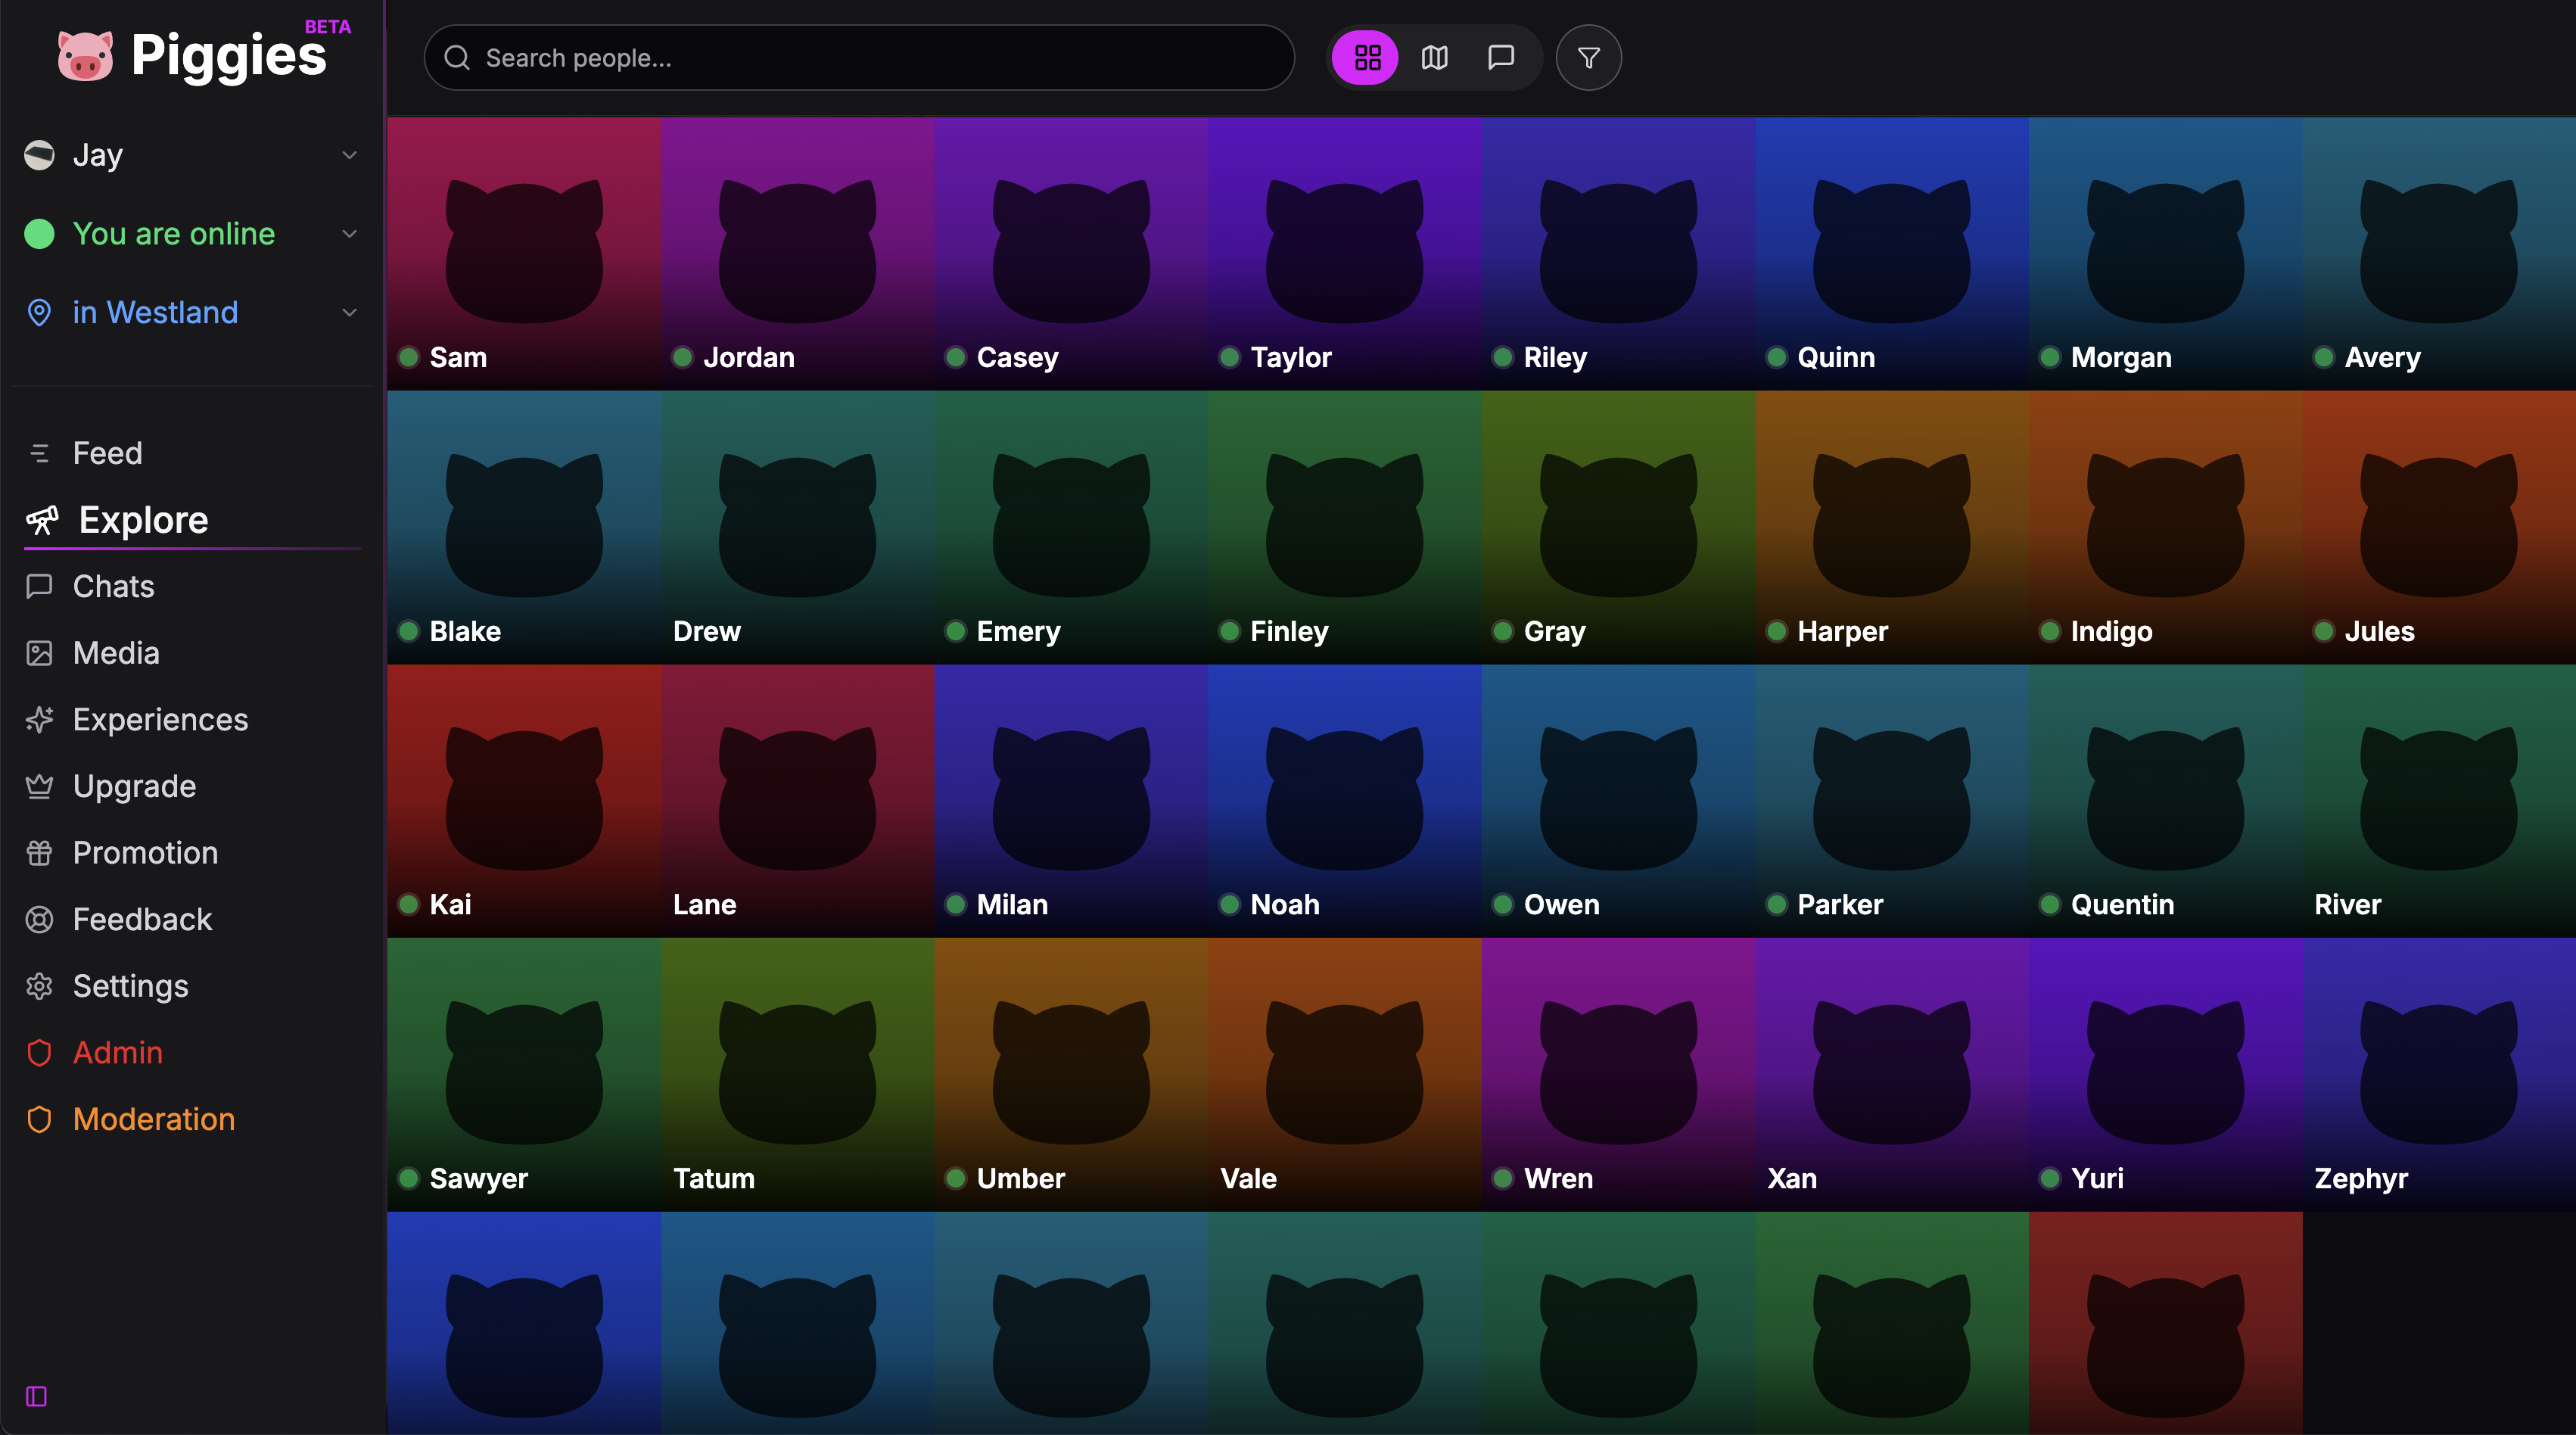Switch to grid view icon

tap(1367, 58)
